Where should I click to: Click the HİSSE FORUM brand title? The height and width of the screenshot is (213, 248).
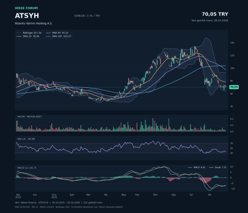click(27, 8)
